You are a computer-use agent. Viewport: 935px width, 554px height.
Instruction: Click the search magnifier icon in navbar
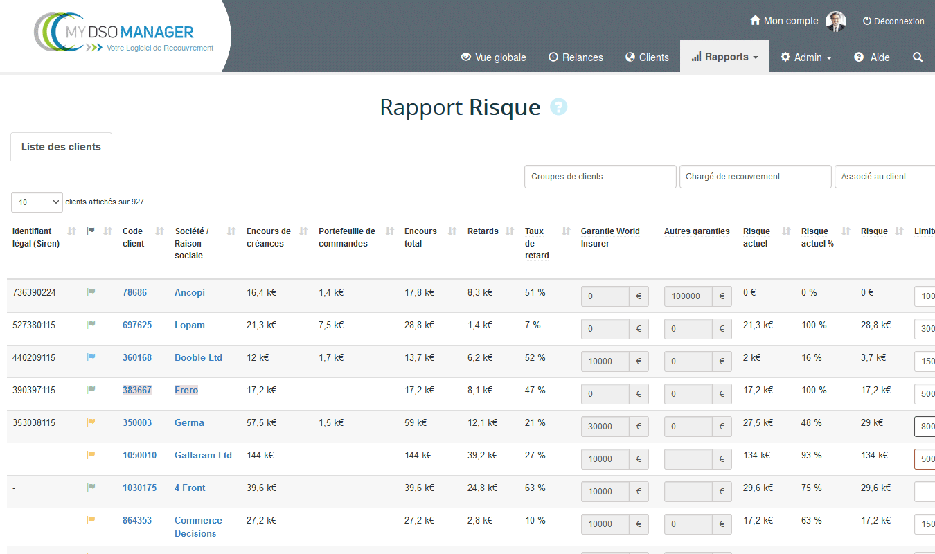pyautogui.click(x=918, y=57)
